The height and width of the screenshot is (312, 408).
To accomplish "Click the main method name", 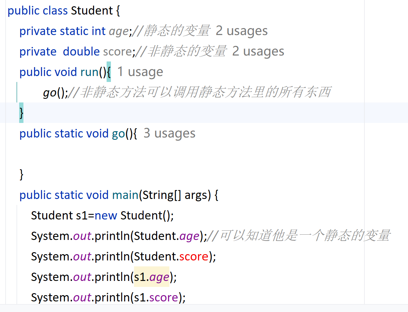I will tap(125, 195).
